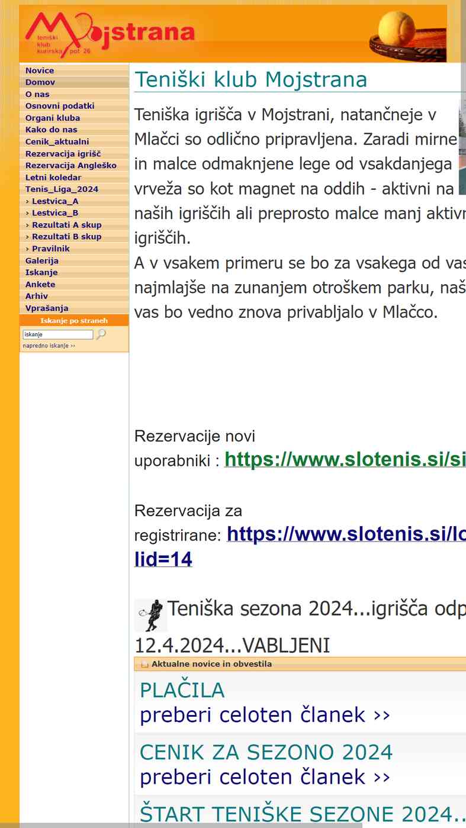This screenshot has height=828, width=466.
Task: Open Kako do nas directions page
Action: point(74,130)
